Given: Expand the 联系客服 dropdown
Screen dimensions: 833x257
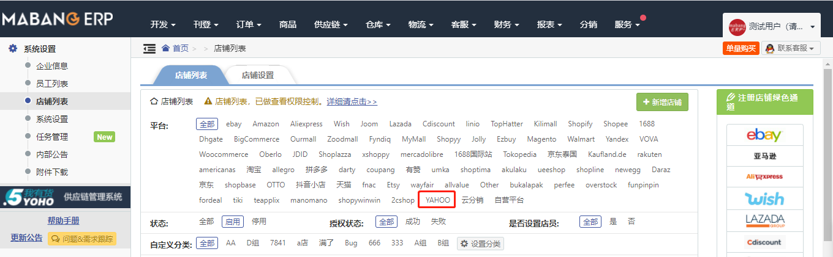Looking at the screenshot, I should [x=791, y=48].
